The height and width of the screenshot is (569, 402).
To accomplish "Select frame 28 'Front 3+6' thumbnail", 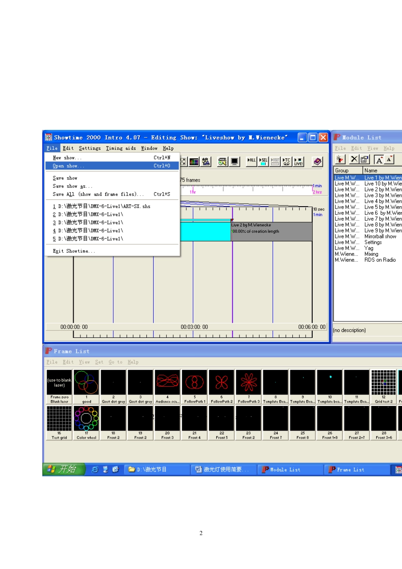I will 384,423.
